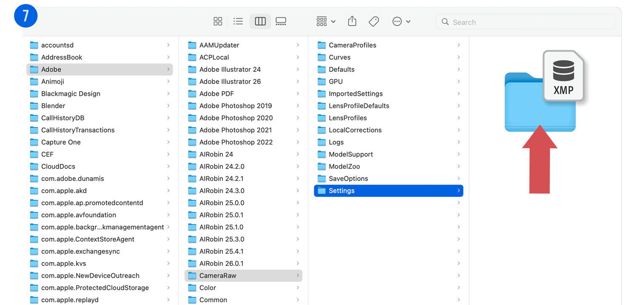Image resolution: width=638 pixels, height=305 pixels.
Task: Select the AIRobin 24.2.0 folder
Action: (x=243, y=166)
